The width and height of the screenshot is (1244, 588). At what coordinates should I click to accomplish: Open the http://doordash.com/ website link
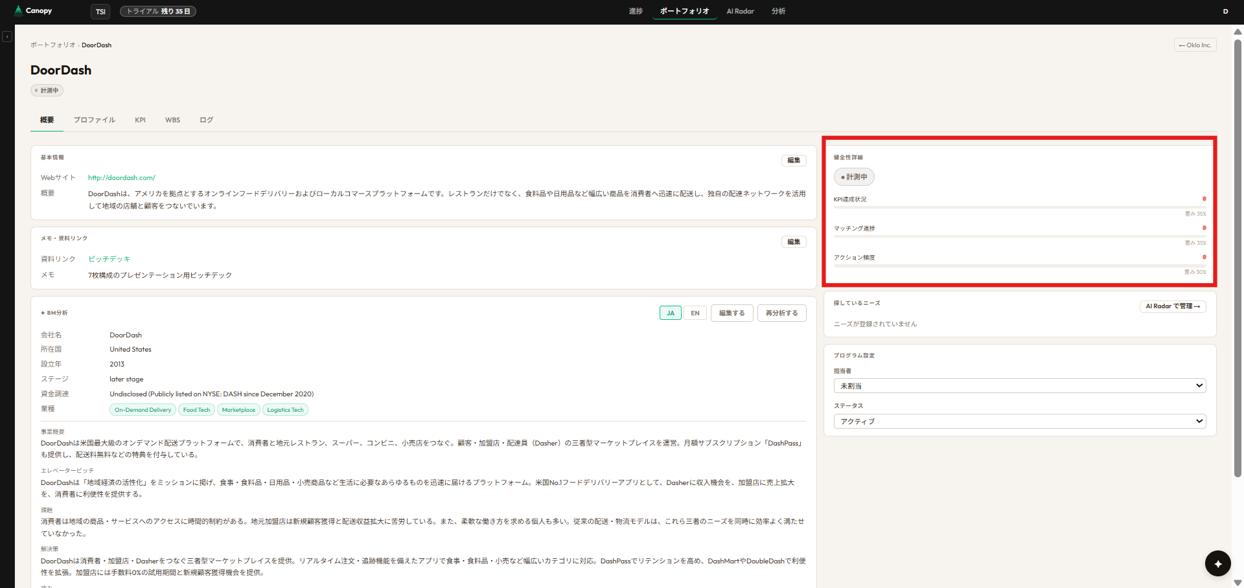122,177
